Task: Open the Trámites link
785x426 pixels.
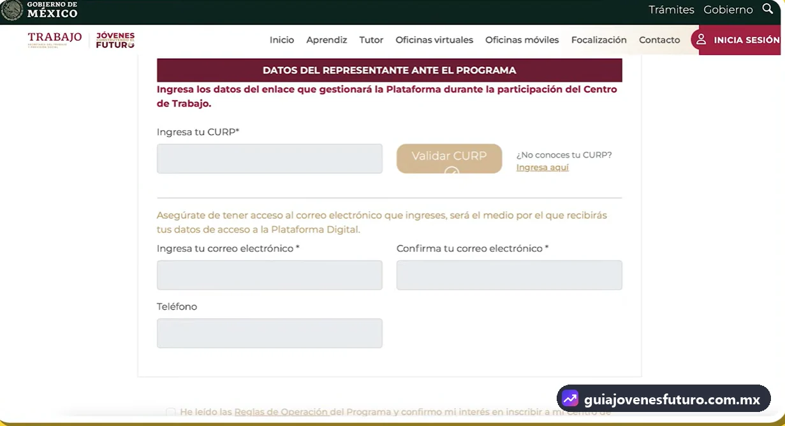Action: coord(671,10)
